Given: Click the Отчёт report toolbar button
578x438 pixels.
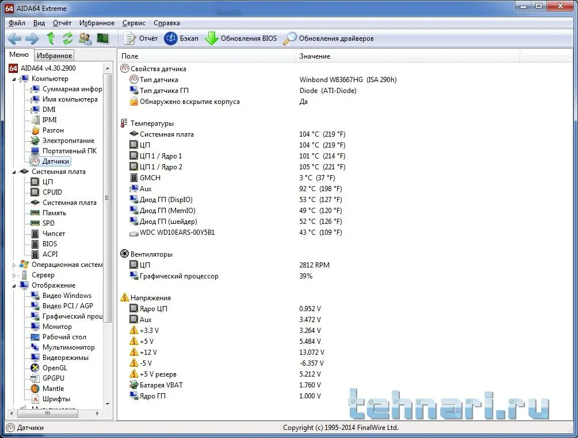Looking at the screenshot, I should [x=140, y=38].
